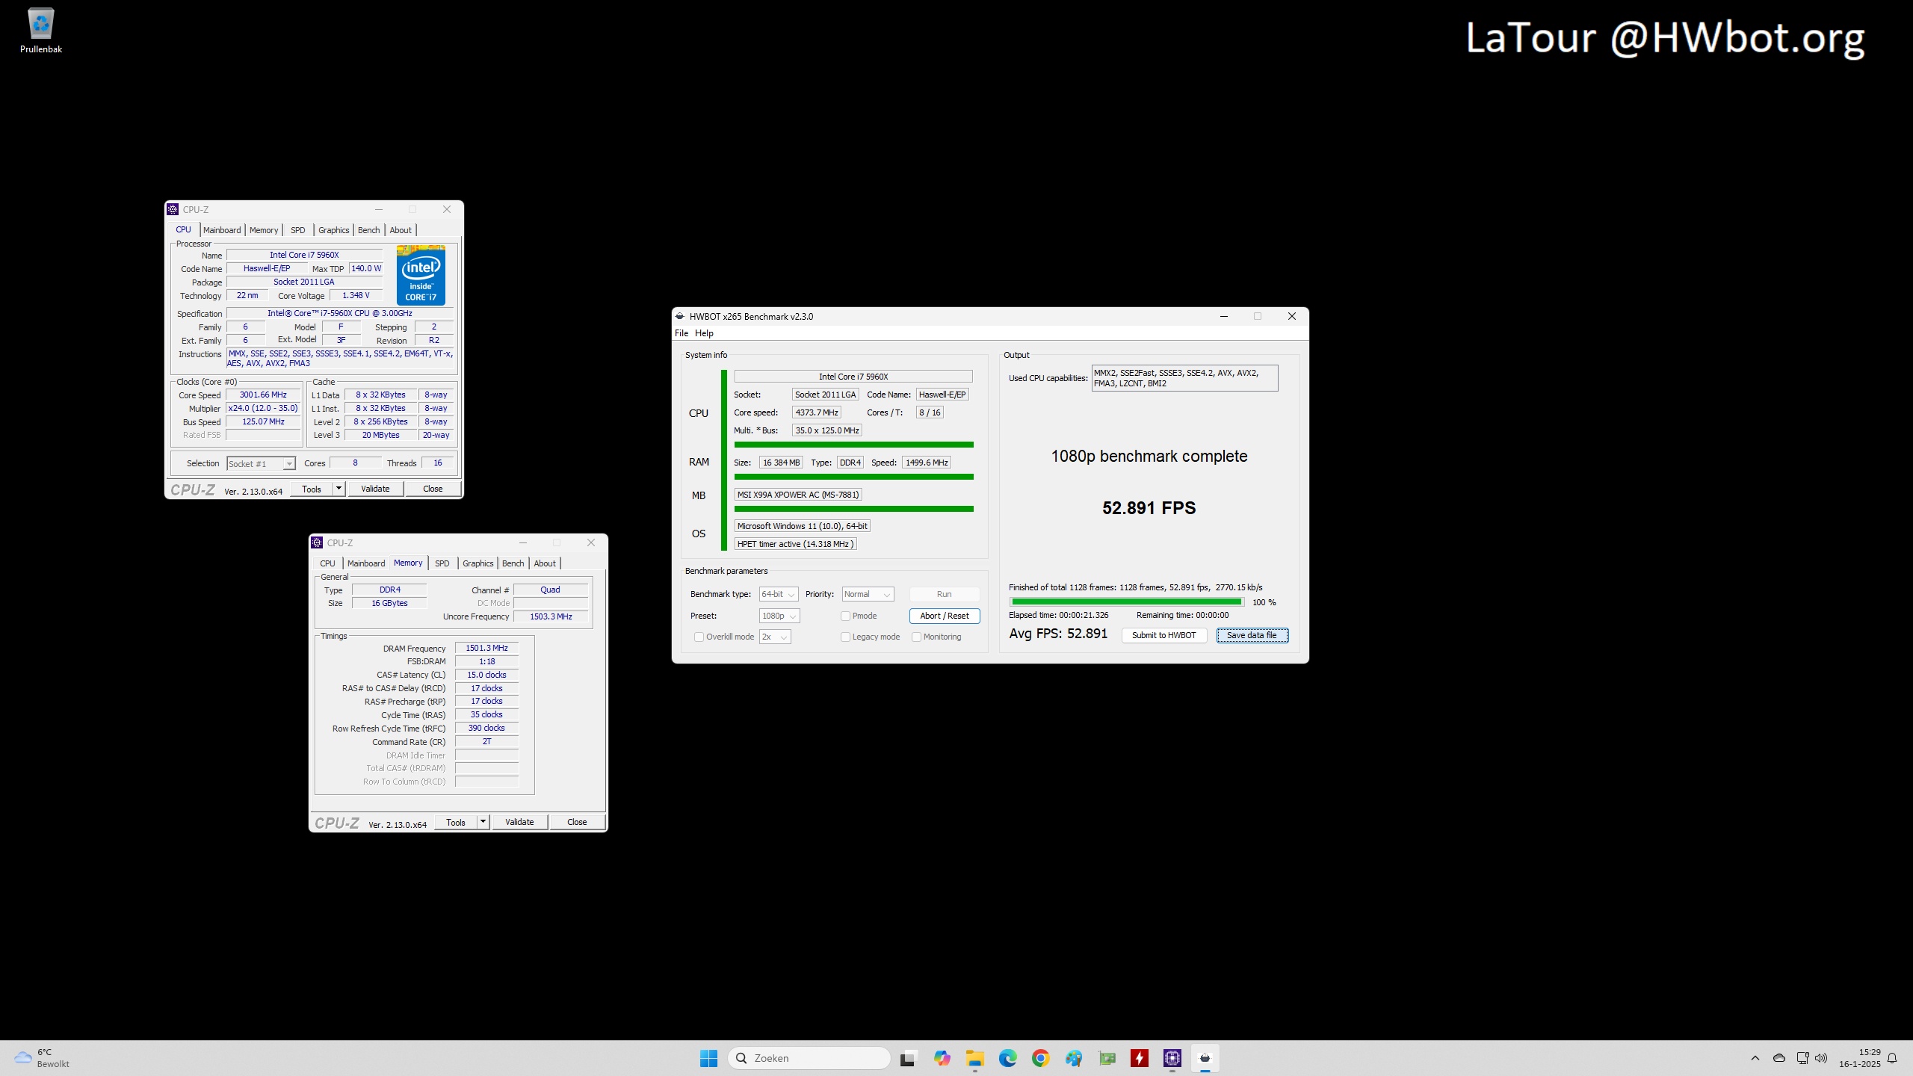Click the 100% benchmark progress bar
This screenshot has height=1076, width=1913.
click(1126, 602)
